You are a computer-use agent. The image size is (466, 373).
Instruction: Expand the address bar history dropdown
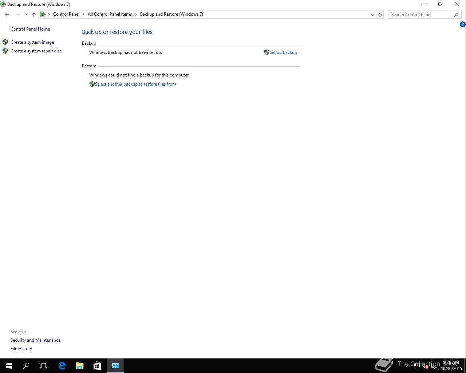(372, 15)
